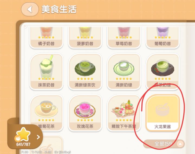The image size is (195, 154).
Task: Click the 641/787 progress counter
Action: [x=23, y=144]
